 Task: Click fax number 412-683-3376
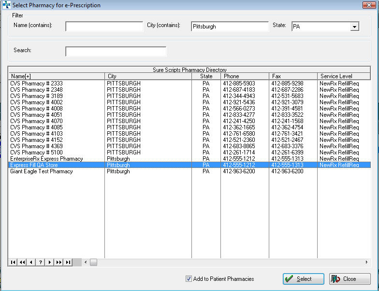(x=287, y=146)
